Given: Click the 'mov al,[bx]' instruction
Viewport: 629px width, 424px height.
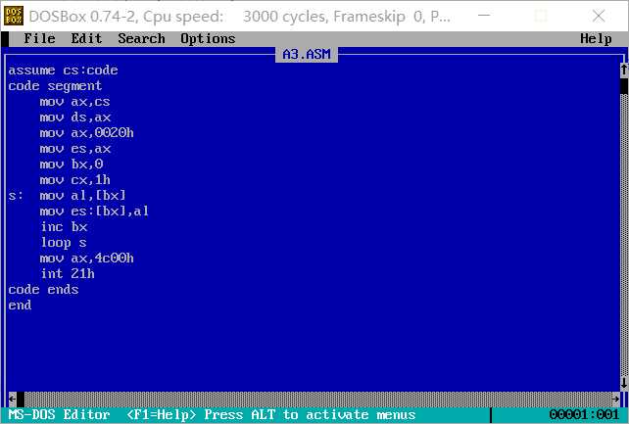Looking at the screenshot, I should click(x=82, y=196).
